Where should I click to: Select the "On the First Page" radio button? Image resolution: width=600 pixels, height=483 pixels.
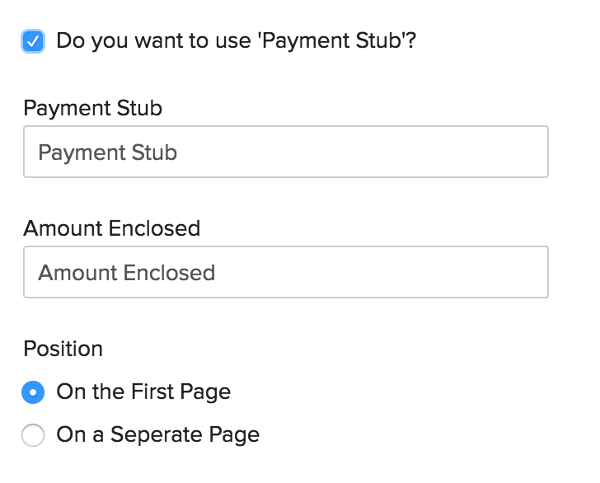pyautogui.click(x=33, y=392)
